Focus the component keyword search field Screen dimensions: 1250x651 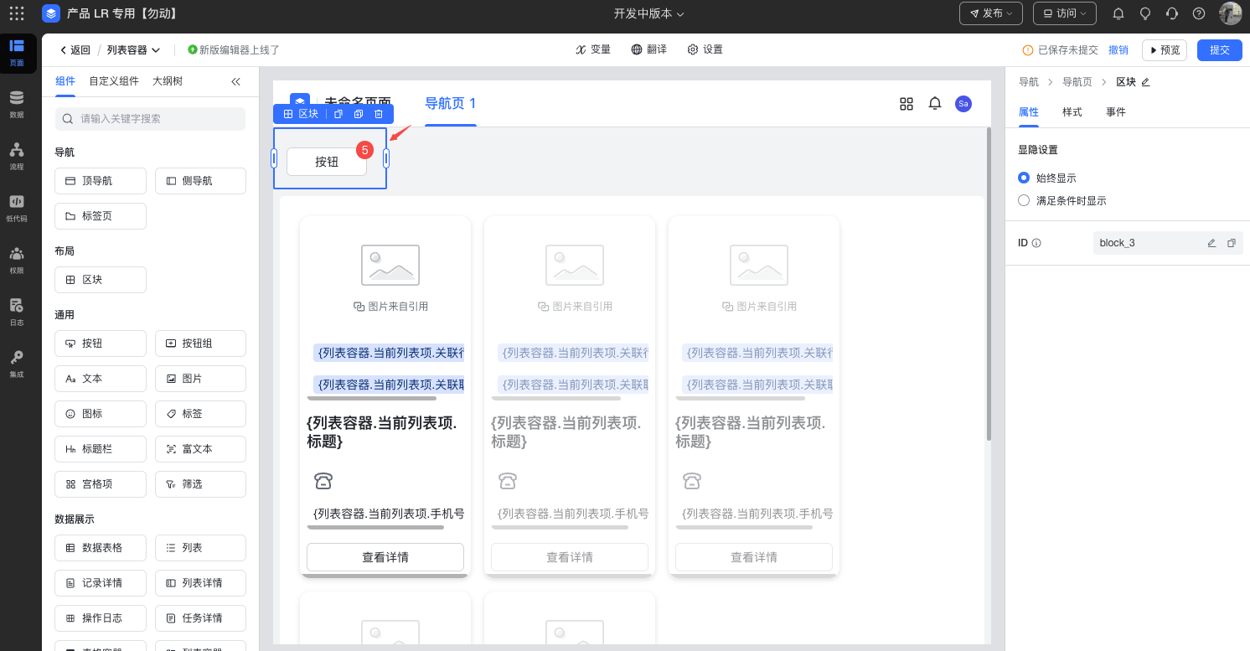coord(150,119)
